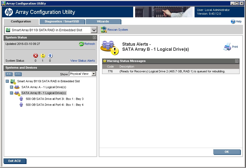Maximize the Array Configuration Utility window
246x168 pixels.
(x=237, y=3)
